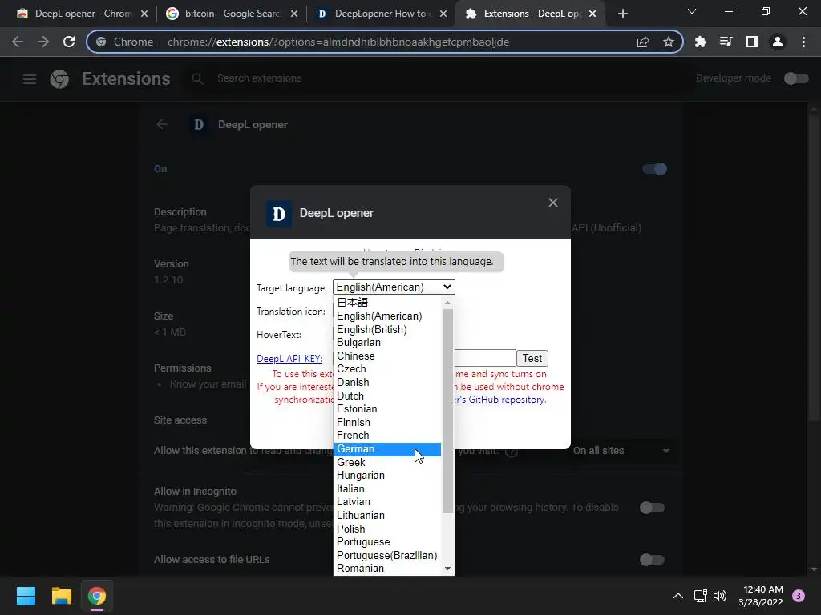Open the volume tray icon
Screen dimensions: 821x615
[720, 596]
